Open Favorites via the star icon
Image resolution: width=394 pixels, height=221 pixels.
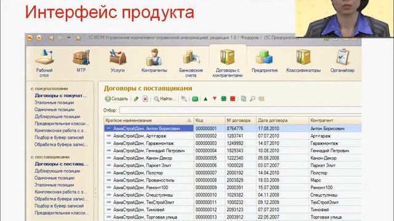coord(78,38)
